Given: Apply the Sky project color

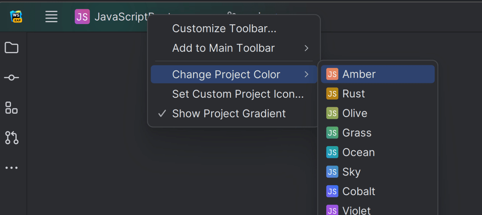Looking at the screenshot, I should click(351, 172).
